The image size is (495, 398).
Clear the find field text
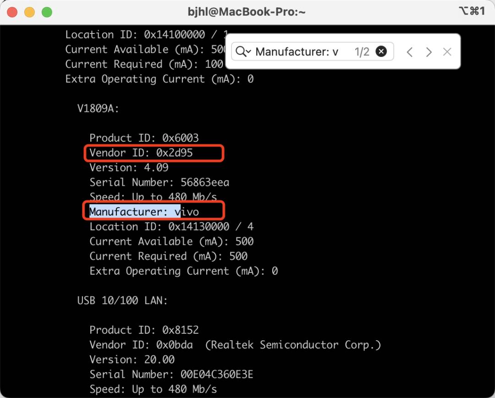coord(381,51)
